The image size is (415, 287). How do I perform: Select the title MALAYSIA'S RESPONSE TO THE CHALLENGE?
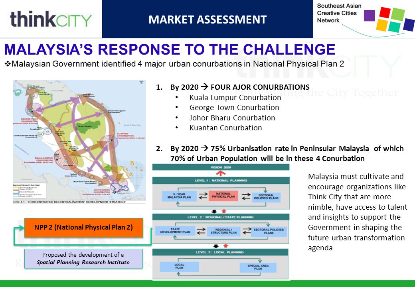[x=170, y=49]
